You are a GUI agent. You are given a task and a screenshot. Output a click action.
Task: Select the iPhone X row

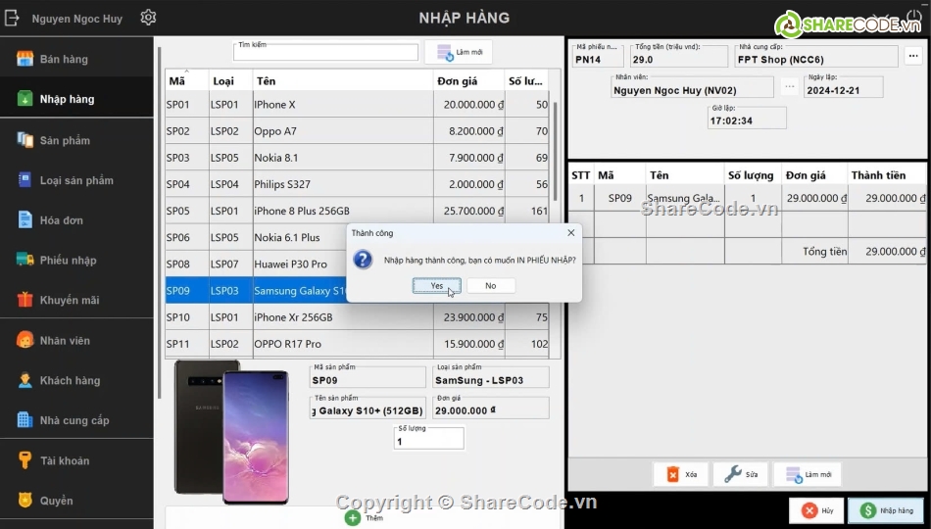357,105
